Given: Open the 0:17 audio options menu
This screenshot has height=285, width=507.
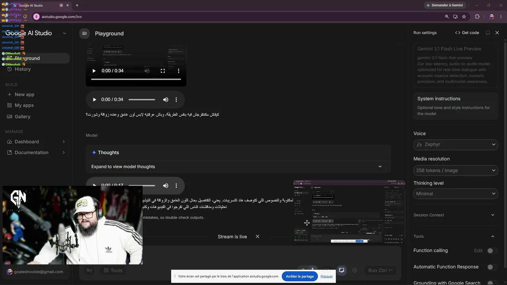Looking at the screenshot, I should tap(176, 185).
